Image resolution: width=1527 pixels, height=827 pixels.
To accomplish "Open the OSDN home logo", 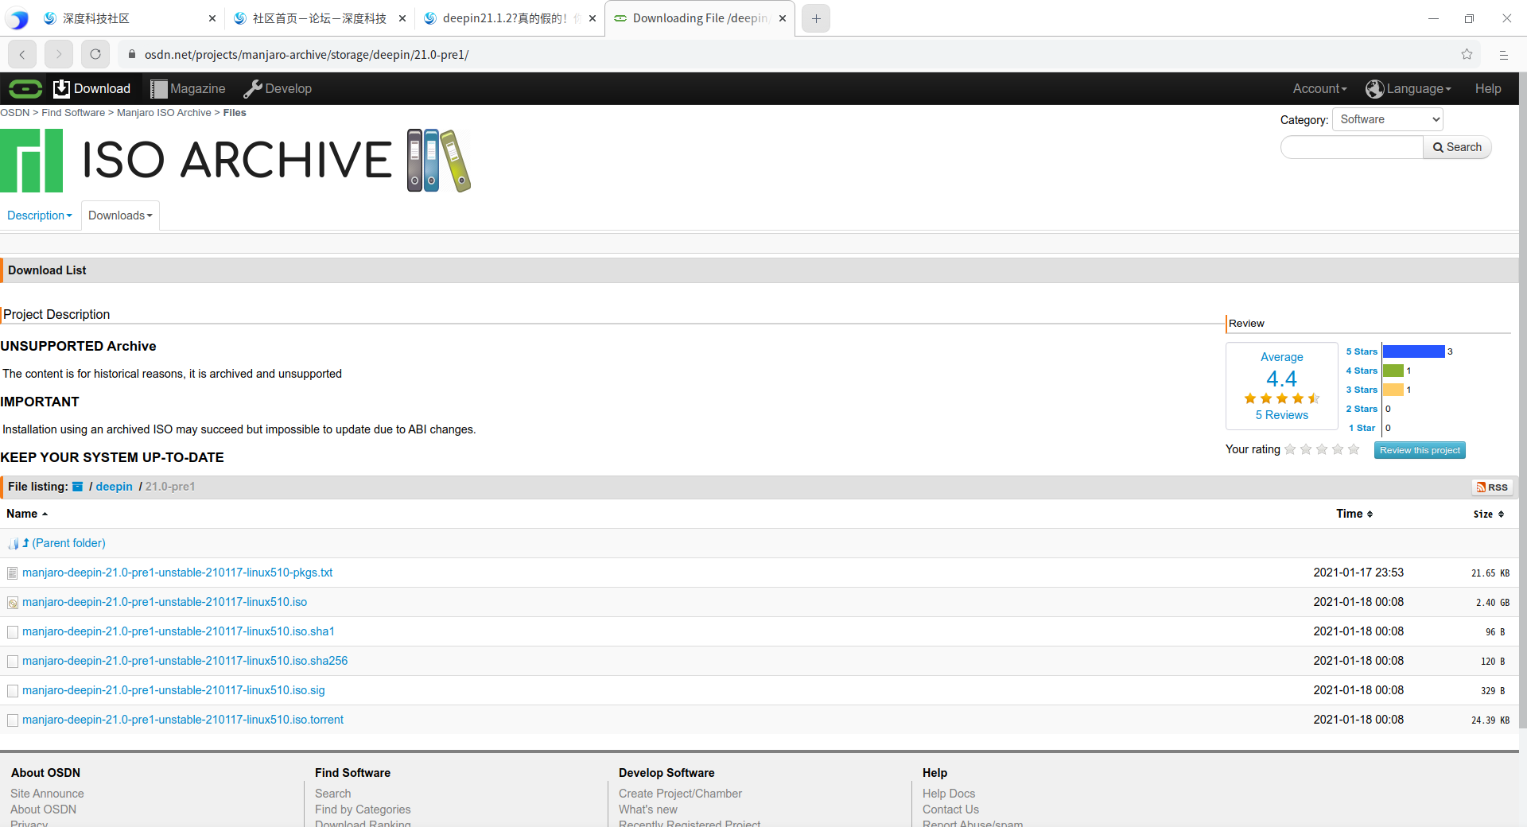I will tap(24, 88).
